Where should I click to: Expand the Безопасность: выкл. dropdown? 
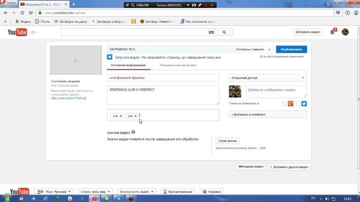click(136, 192)
